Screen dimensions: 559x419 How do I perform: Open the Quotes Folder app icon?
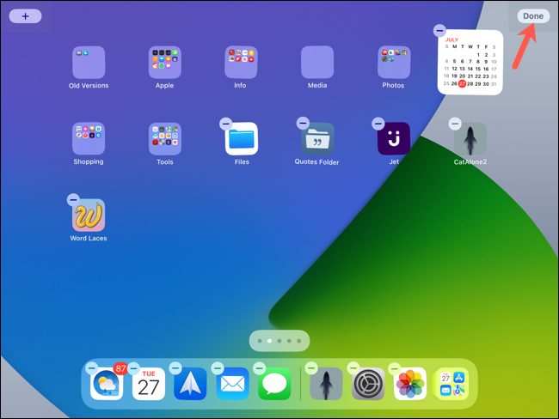pyautogui.click(x=317, y=139)
